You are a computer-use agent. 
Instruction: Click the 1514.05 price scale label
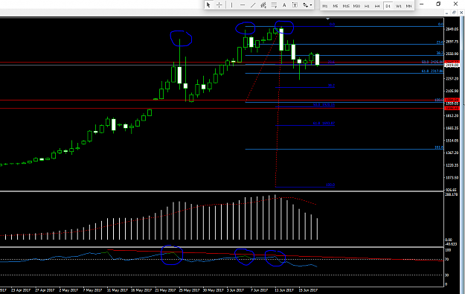(x=452, y=141)
